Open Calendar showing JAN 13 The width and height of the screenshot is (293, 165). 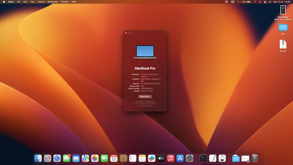coord(114,158)
